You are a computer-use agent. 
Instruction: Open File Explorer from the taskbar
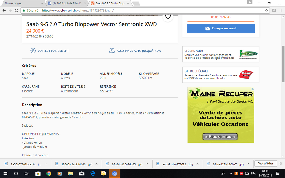pos(71,174)
